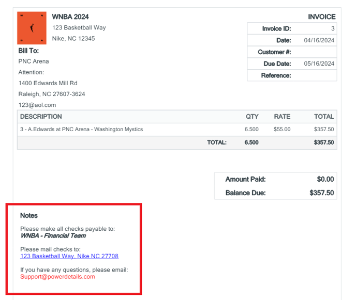This screenshot has height=300, width=356.
Task: Select the A.Edwards at PNC Arena line item
Action: coord(81,130)
